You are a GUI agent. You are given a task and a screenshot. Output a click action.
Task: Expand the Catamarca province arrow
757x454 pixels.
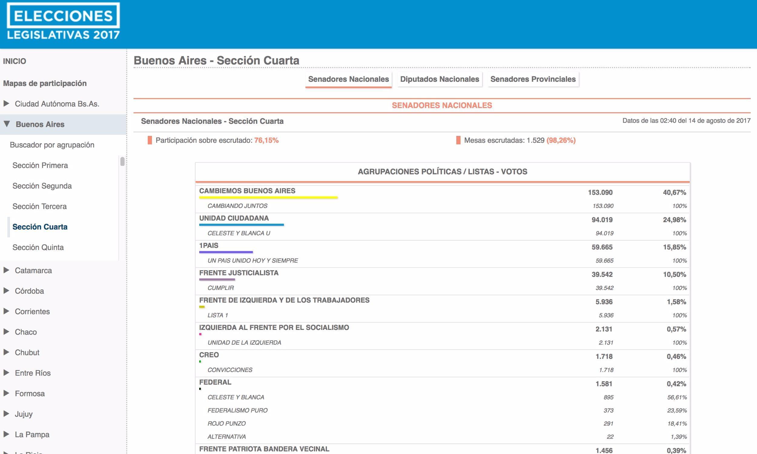tap(6, 270)
